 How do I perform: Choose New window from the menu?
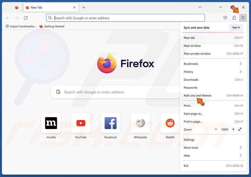[213, 46]
